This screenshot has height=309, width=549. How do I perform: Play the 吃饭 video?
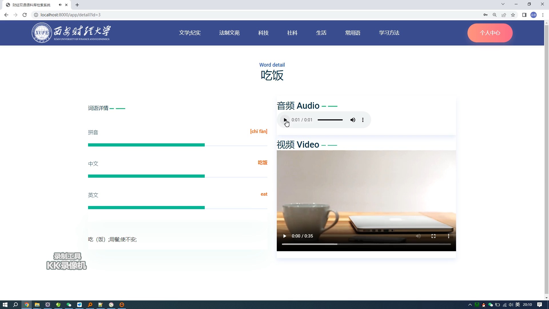point(285,236)
